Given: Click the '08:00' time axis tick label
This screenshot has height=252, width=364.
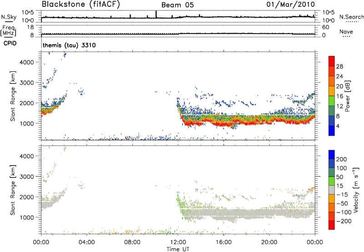Looking at the screenshot, I should (132, 242).
